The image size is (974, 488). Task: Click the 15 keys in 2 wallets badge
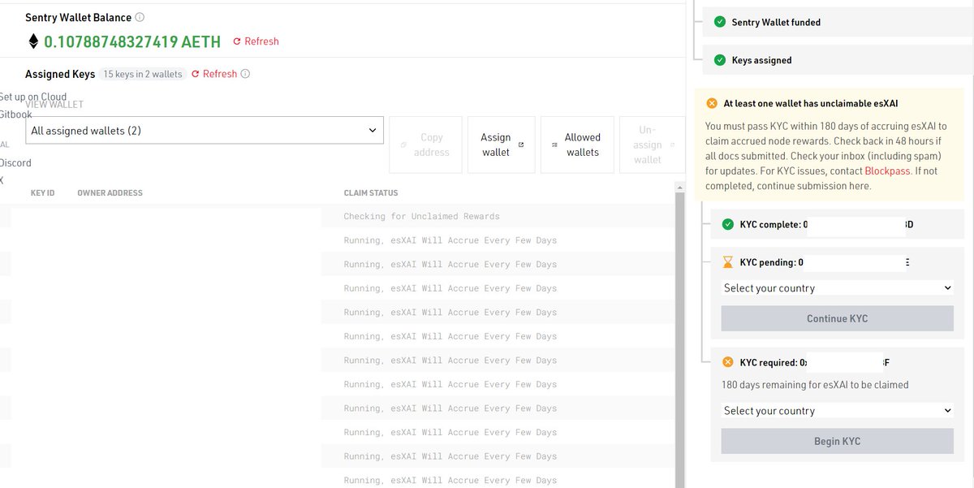coord(143,74)
